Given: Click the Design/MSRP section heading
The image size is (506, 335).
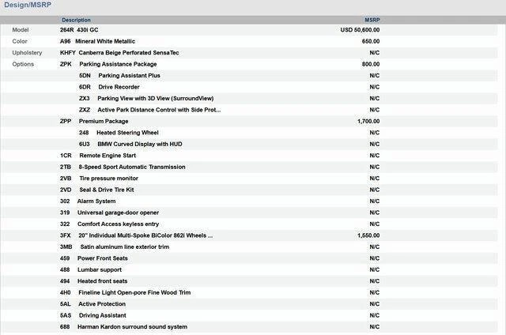Looking at the screenshot, I should 28,6.
